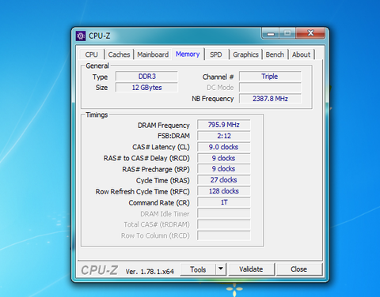
Task: Click the 795.9 MHz DRAM Frequency value
Action: point(224,125)
